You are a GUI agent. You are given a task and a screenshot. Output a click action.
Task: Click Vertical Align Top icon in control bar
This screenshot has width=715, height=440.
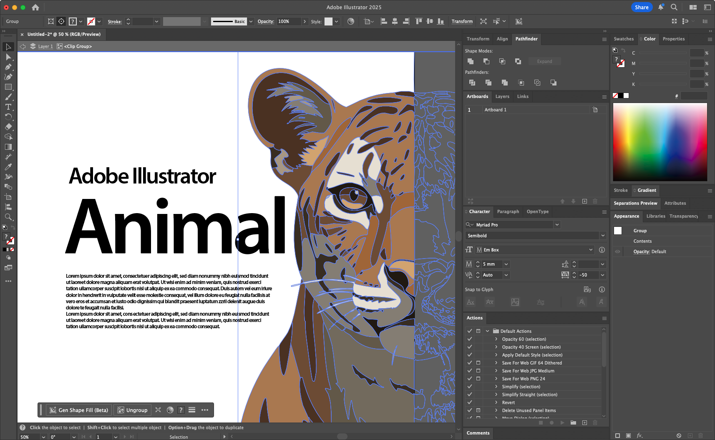418,21
